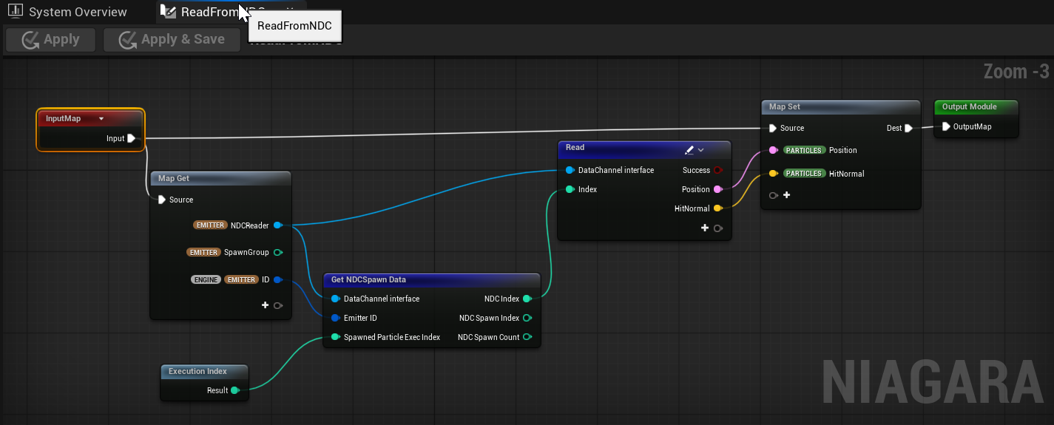Click the Execution Index Result pin
The height and width of the screenshot is (425, 1054).
click(234, 390)
